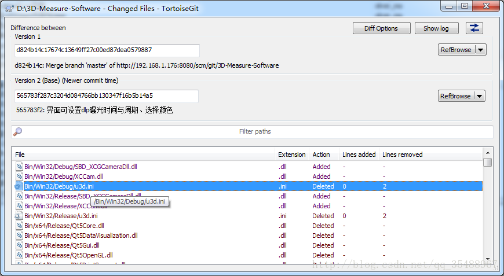The image size is (504, 276).
Task: Click the Show log button
Action: click(436, 28)
